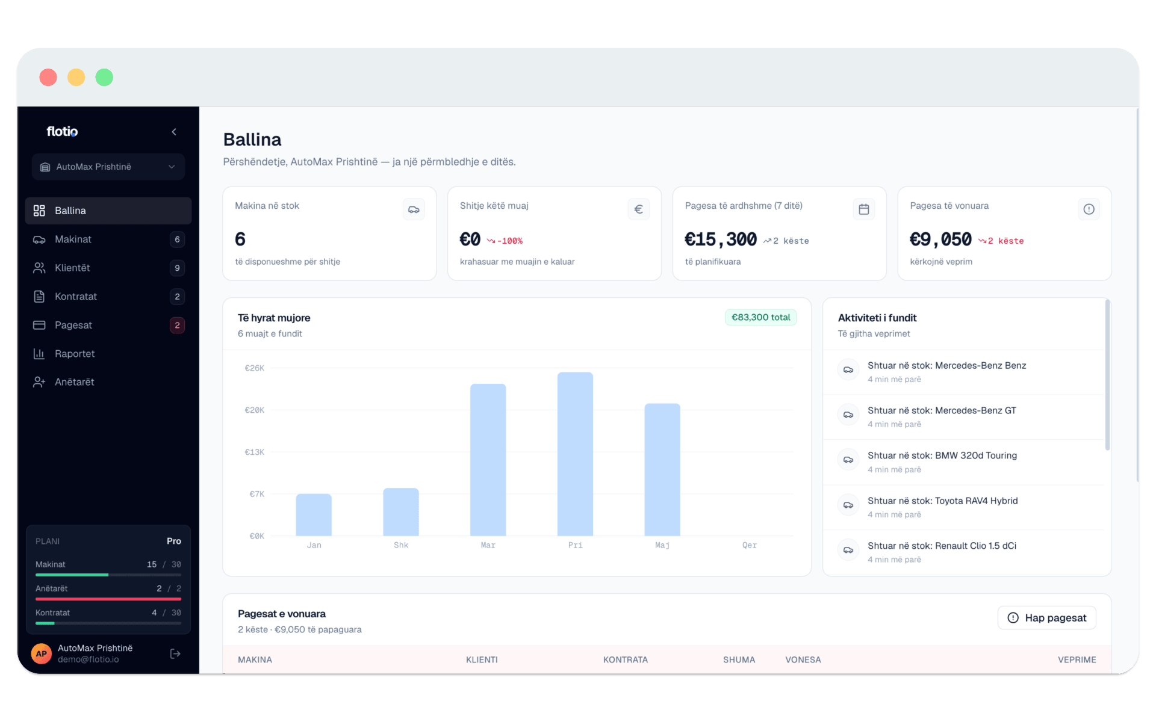This screenshot has width=1156, height=722.
Task: Click the car icon on Makina në stok card
Action: [414, 209]
